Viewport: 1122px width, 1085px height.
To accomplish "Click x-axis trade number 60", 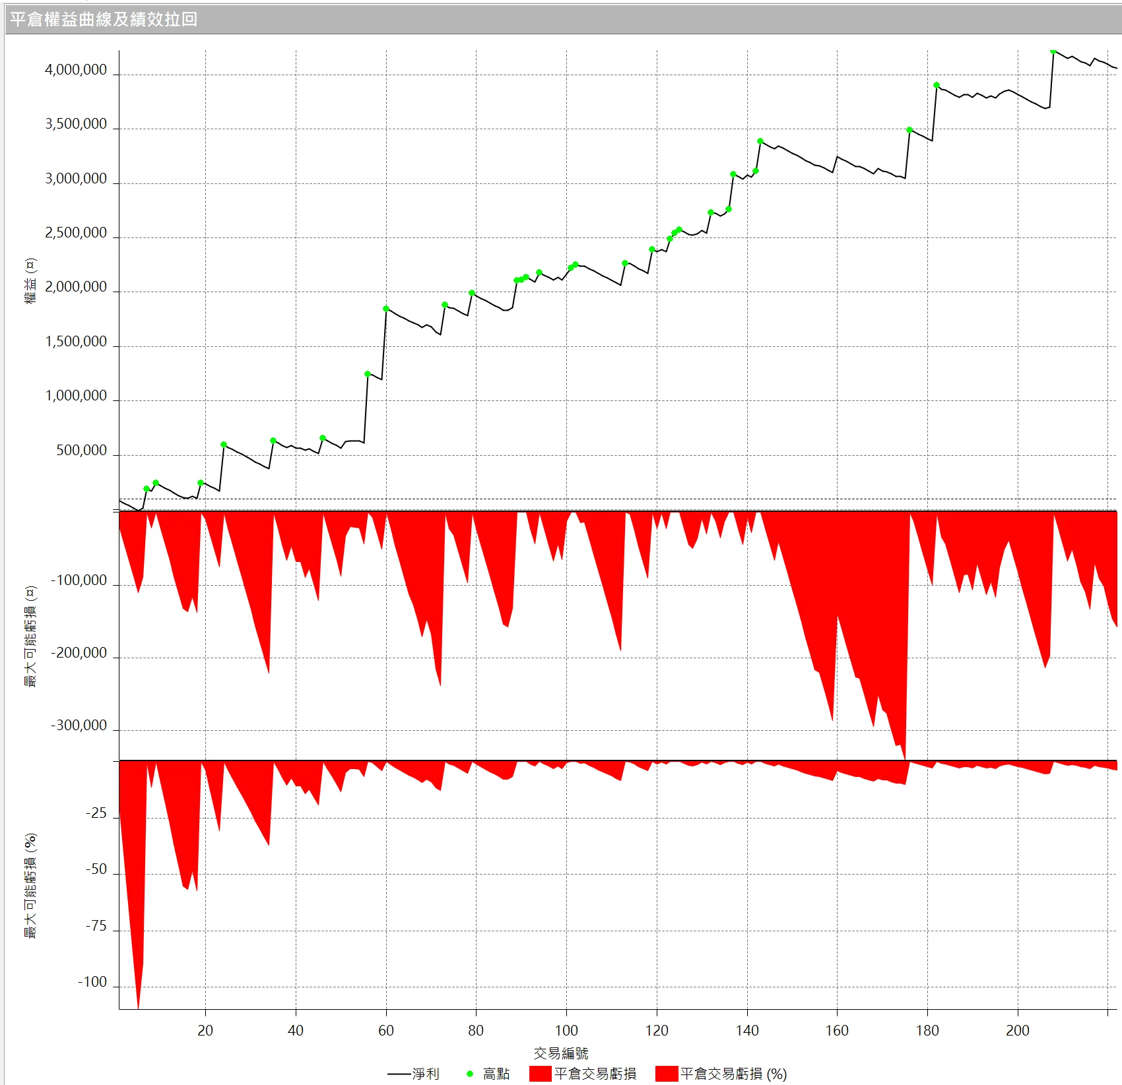I will click(x=386, y=1030).
